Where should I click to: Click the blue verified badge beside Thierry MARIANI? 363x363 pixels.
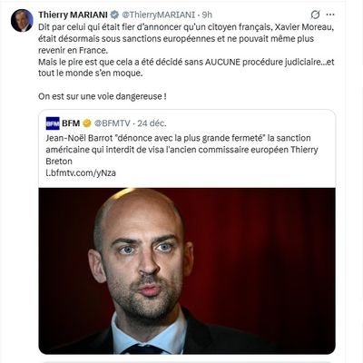tap(114, 15)
